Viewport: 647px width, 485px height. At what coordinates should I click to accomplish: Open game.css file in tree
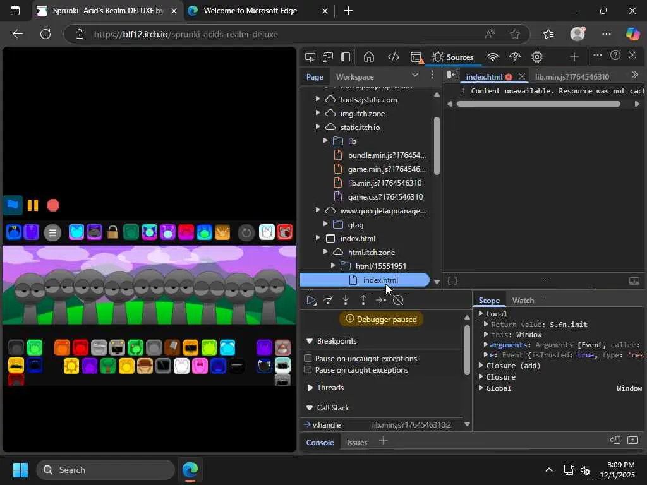(x=385, y=197)
